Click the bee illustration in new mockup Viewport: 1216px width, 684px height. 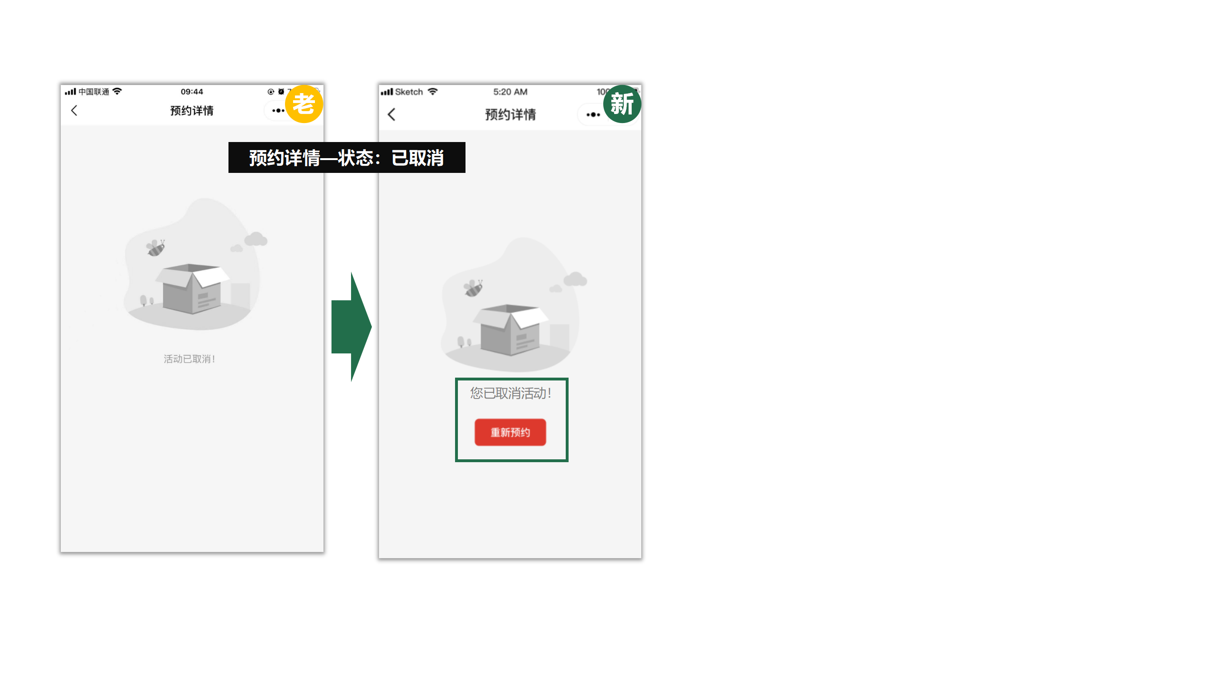coord(473,288)
